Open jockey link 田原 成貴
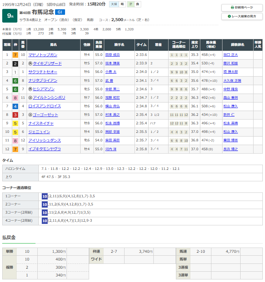 pos(112,55)
